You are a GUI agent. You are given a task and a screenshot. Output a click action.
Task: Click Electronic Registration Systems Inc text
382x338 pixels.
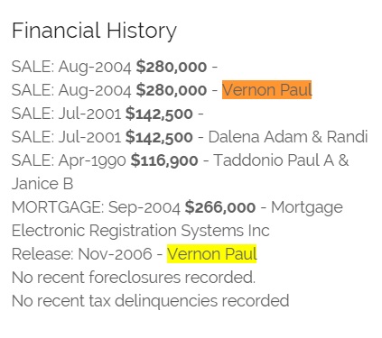(141, 231)
